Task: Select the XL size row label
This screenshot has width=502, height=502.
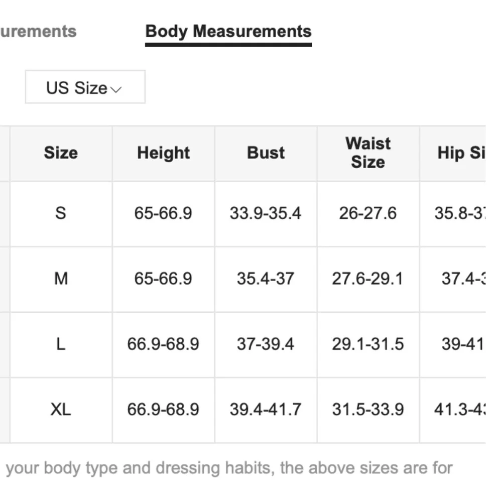Action: click(61, 410)
